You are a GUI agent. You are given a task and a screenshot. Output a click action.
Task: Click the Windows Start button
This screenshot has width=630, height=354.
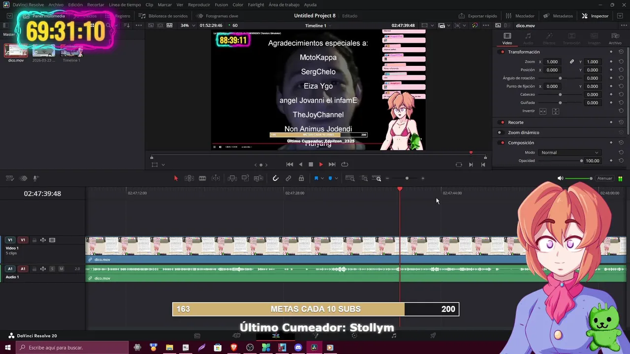(8, 348)
